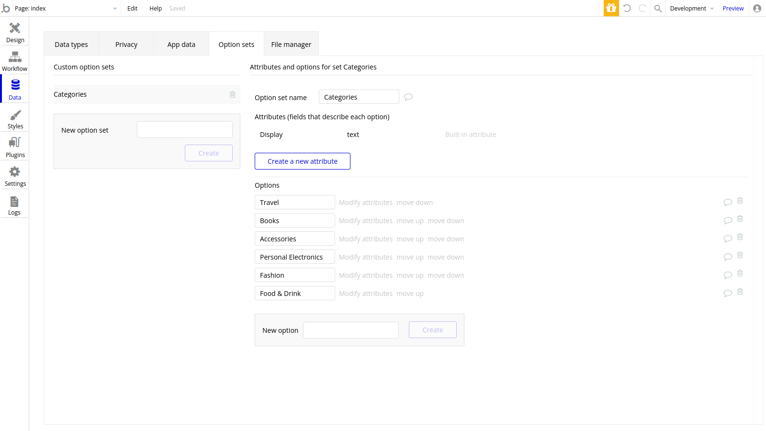Open the Styles panel
Image resolution: width=766 pixels, height=431 pixels.
pyautogui.click(x=14, y=118)
